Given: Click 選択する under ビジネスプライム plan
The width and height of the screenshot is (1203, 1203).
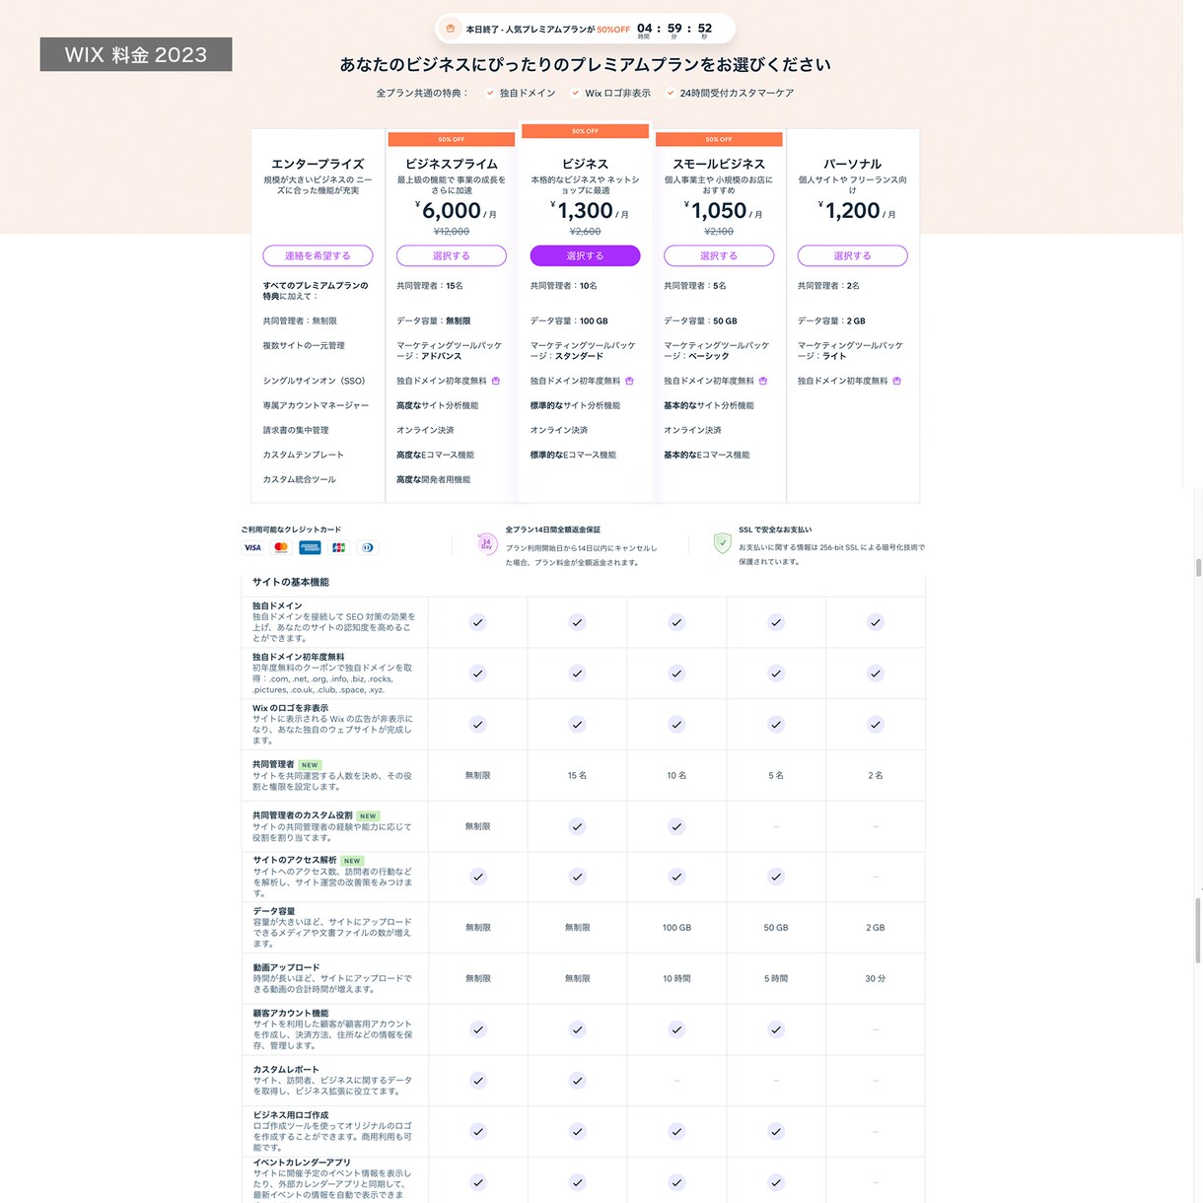Looking at the screenshot, I should [x=452, y=255].
